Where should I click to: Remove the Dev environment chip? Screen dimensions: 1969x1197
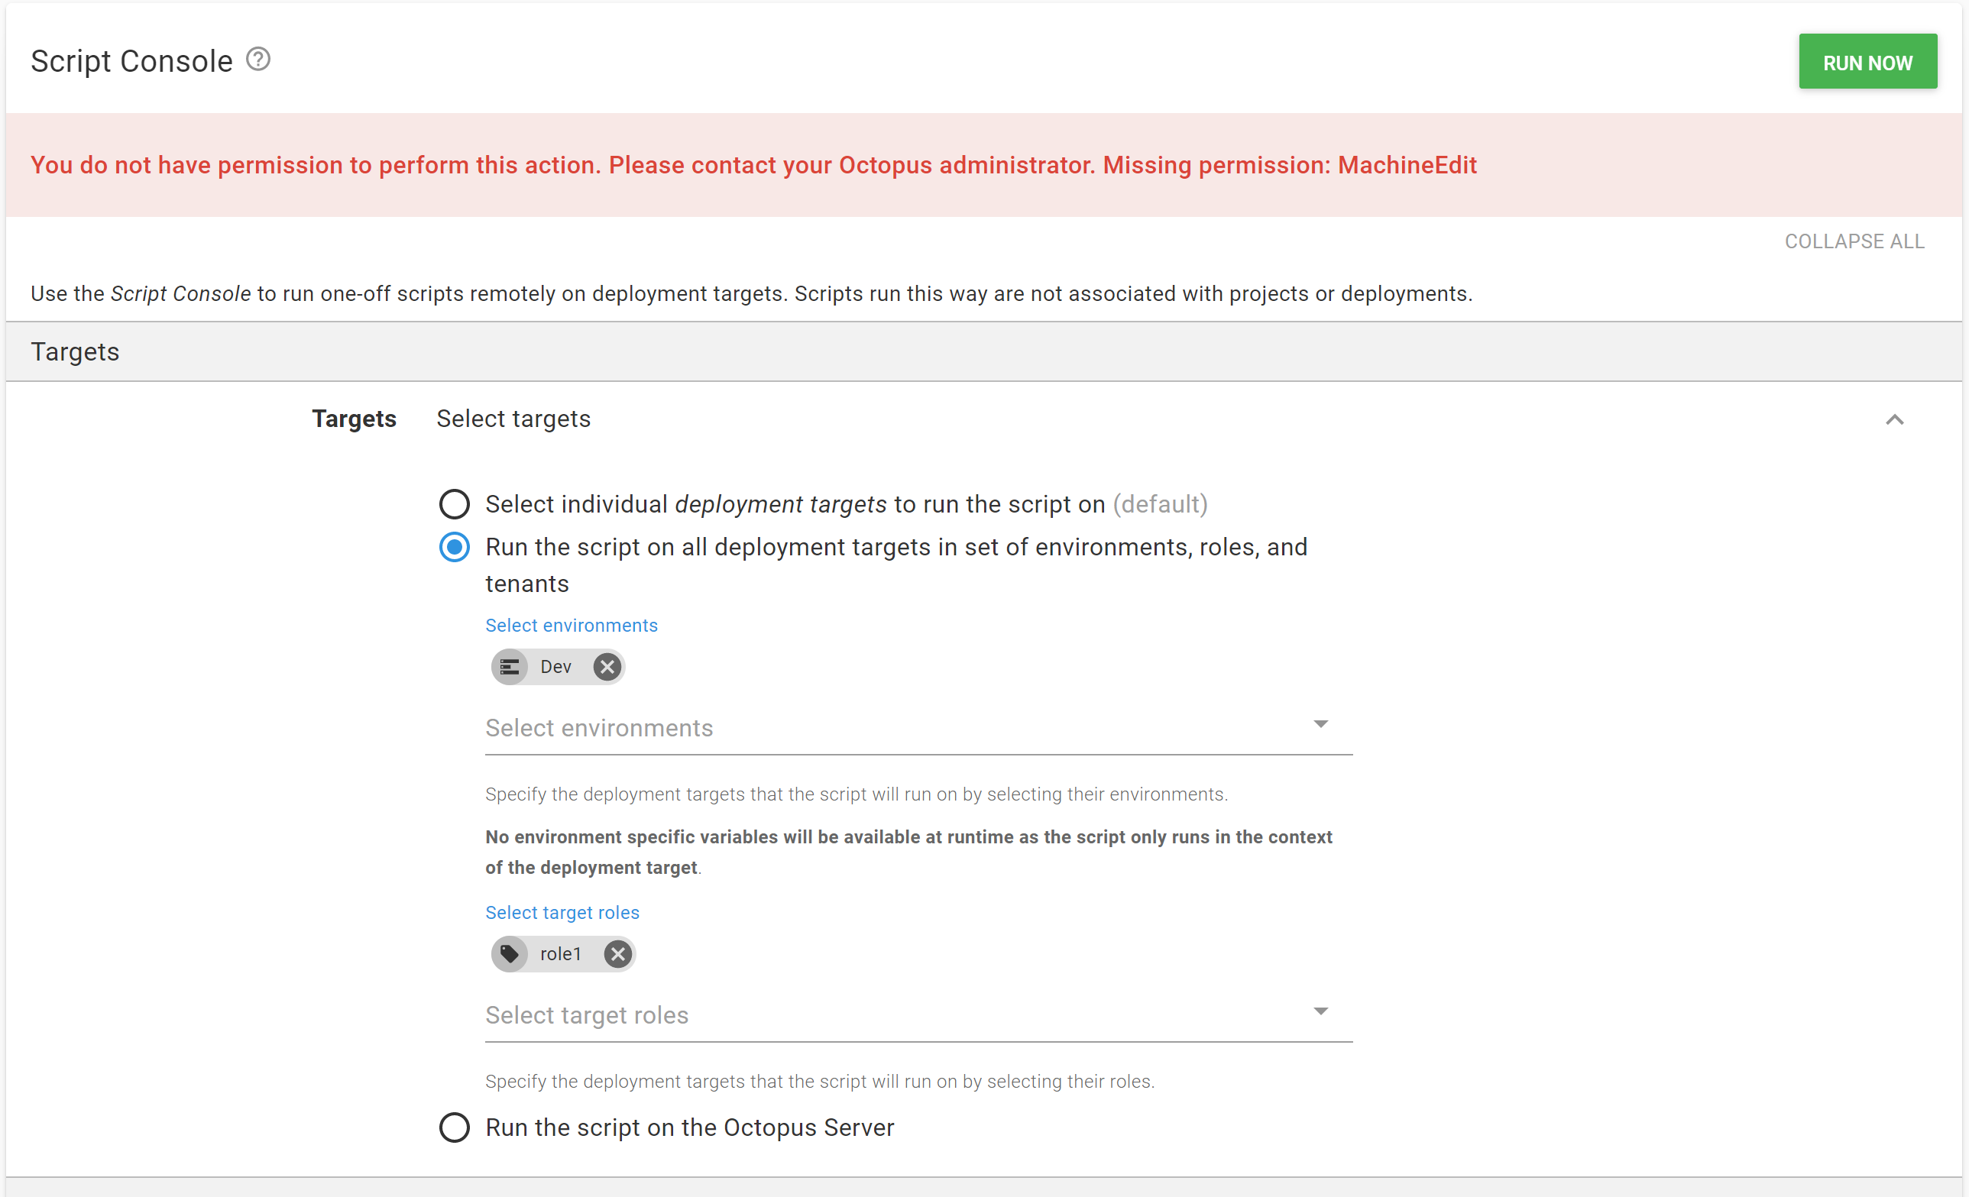(607, 666)
